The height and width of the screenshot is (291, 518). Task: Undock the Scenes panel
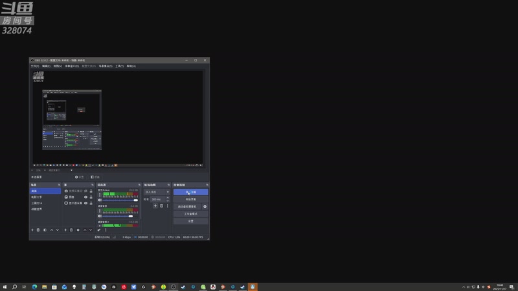pos(59,185)
